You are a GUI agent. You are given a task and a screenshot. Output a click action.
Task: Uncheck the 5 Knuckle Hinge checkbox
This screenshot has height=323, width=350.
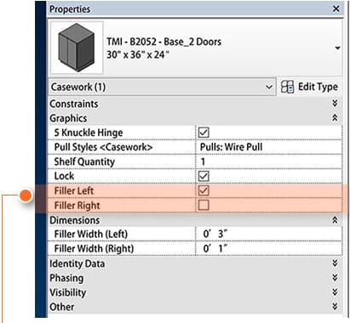(204, 133)
